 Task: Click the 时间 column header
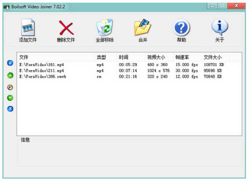[131, 57]
